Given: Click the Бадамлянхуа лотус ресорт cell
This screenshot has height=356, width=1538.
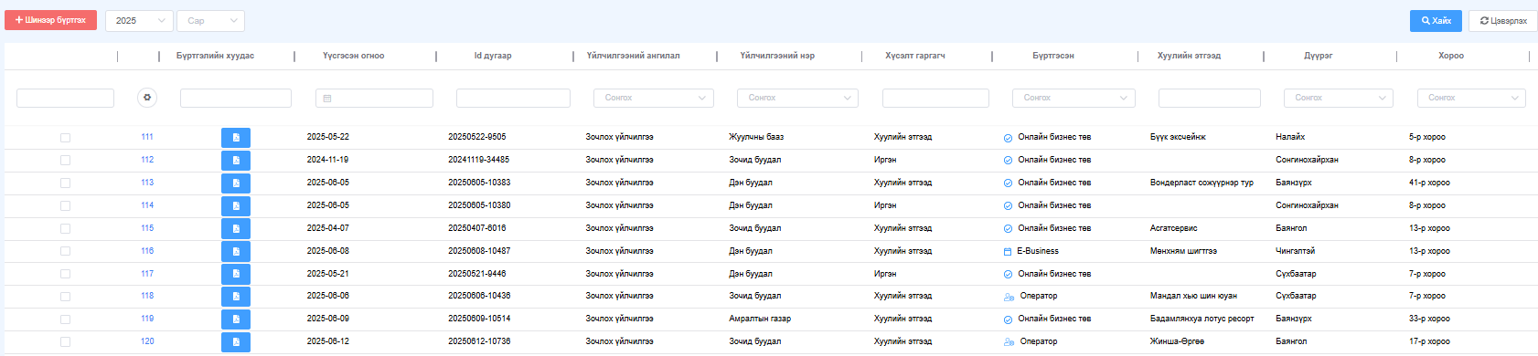Looking at the screenshot, I should pyautogui.click(x=1202, y=319).
